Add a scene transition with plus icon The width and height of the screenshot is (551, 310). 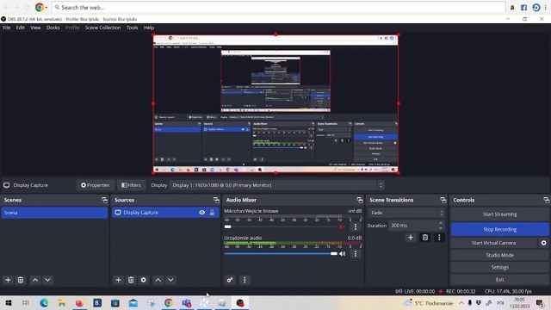tap(411, 238)
